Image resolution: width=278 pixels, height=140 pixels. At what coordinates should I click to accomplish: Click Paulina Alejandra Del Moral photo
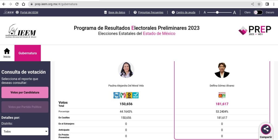pos(126,70)
